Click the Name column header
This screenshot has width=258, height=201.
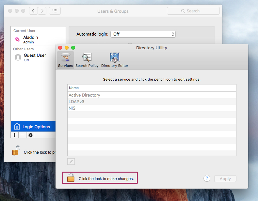point(152,88)
